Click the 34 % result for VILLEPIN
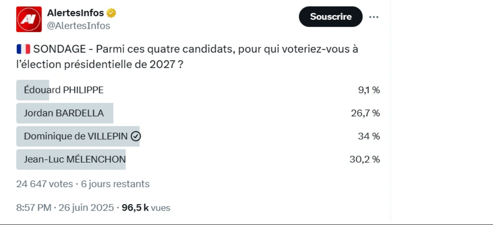Screen dimensions: 493x225 369,136
